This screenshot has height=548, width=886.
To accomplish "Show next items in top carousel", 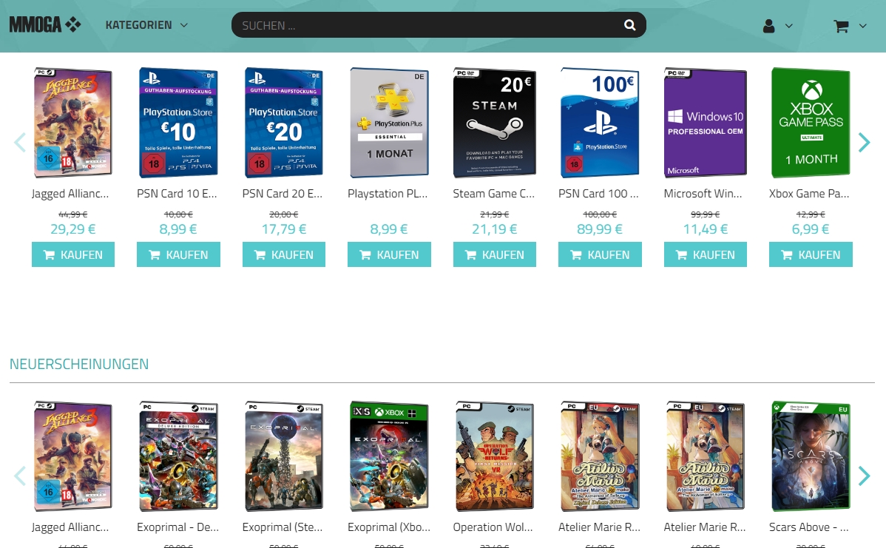I will coord(864,143).
